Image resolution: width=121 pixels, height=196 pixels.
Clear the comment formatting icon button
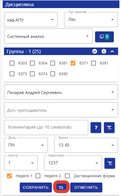pyautogui.click(x=109, y=128)
